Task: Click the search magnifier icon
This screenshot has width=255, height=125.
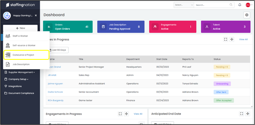Action: pos(231,5)
